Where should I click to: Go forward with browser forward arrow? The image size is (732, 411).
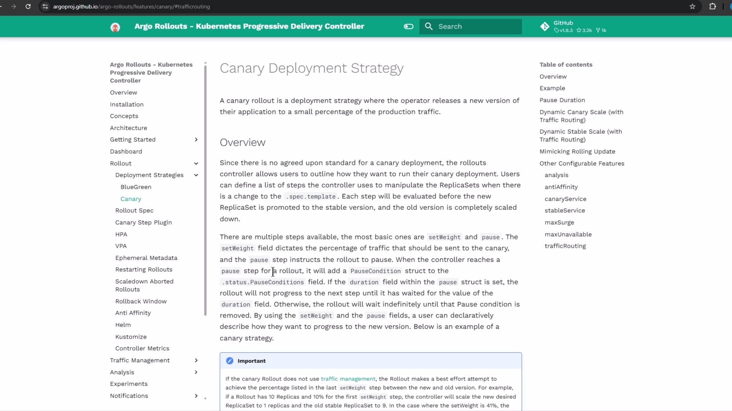click(x=14, y=6)
